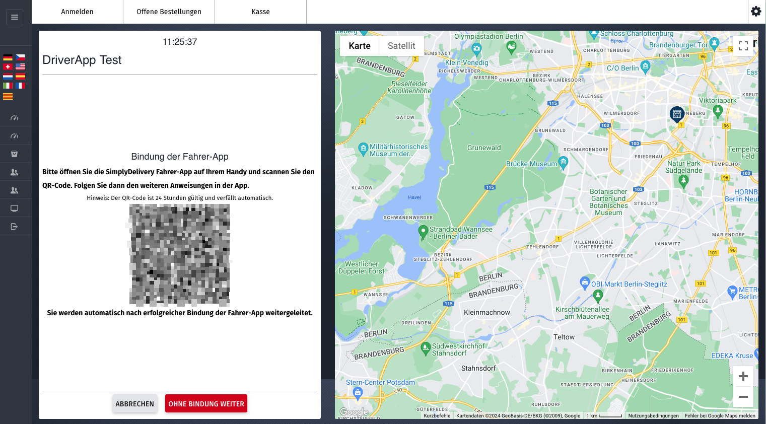Open the Offene Bestellungen tab
Viewport: 766px width, 424px height.
(169, 12)
